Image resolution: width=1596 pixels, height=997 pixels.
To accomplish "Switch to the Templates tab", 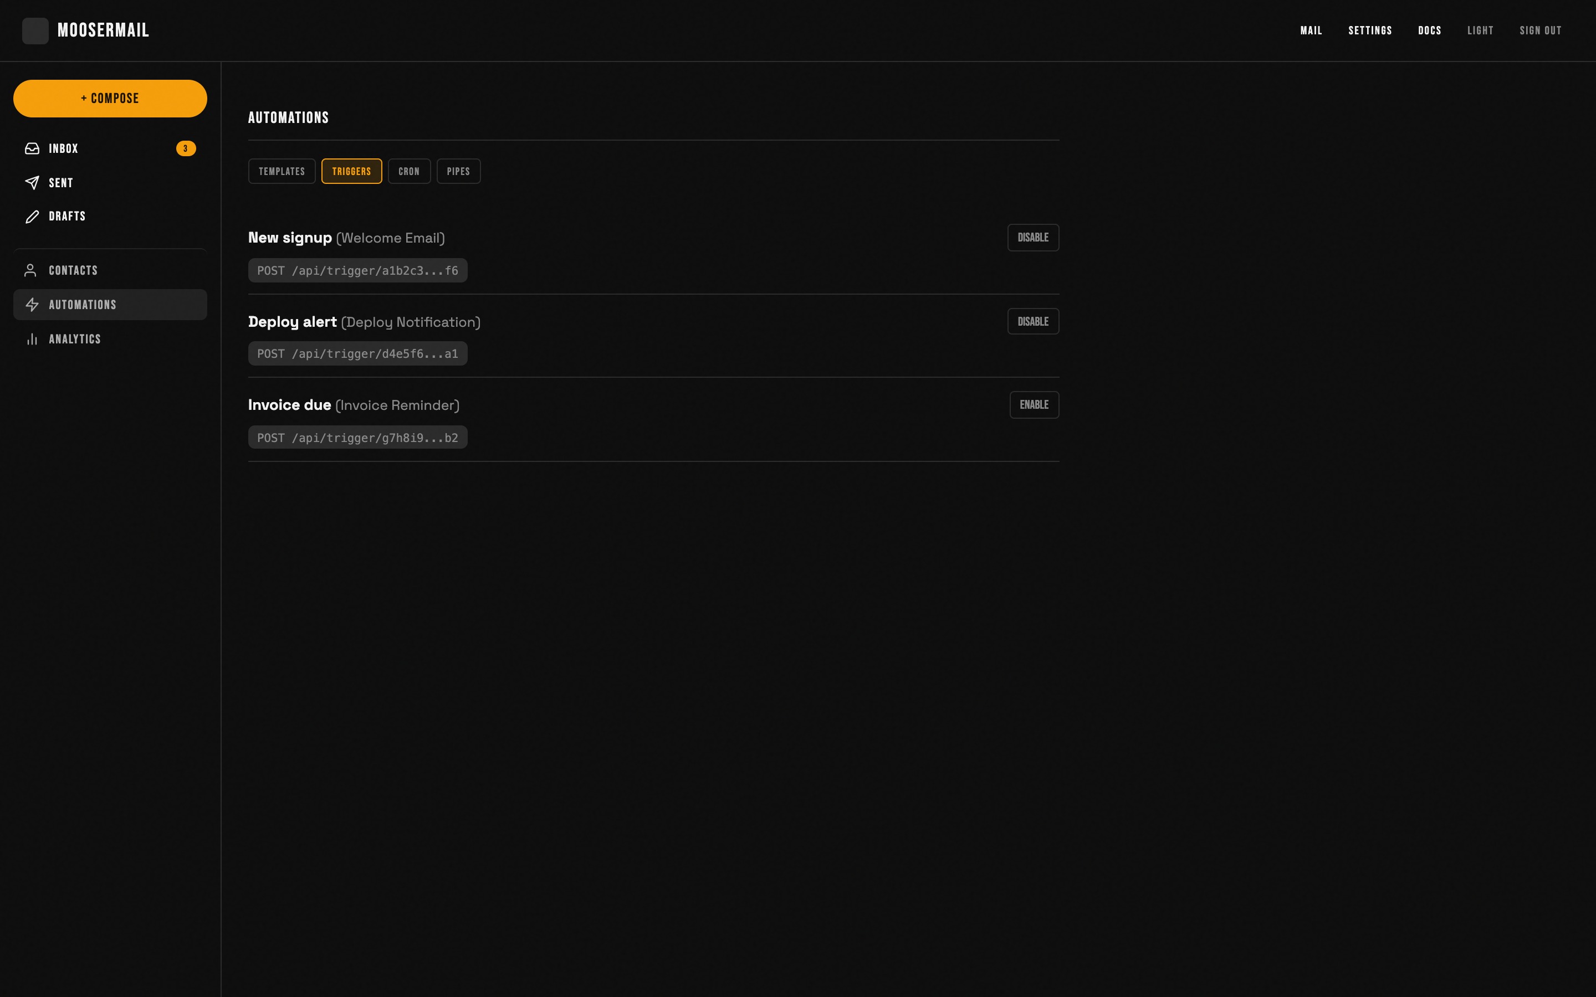I will tap(282, 172).
